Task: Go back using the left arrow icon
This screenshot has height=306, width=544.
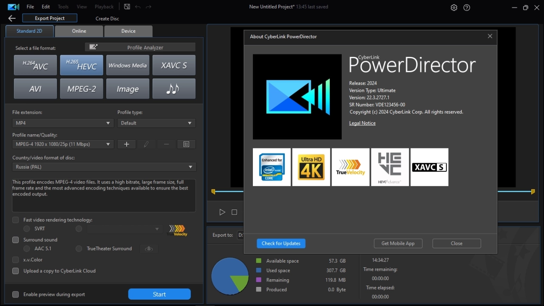Action: coord(12,18)
